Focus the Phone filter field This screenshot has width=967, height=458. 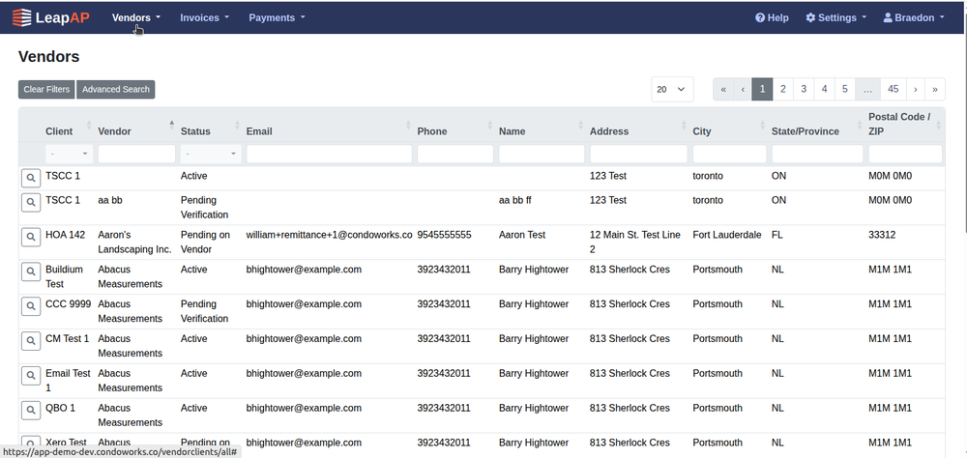[455, 154]
